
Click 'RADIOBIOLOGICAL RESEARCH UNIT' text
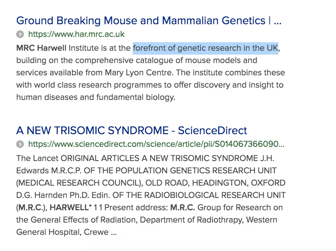click(x=215, y=195)
